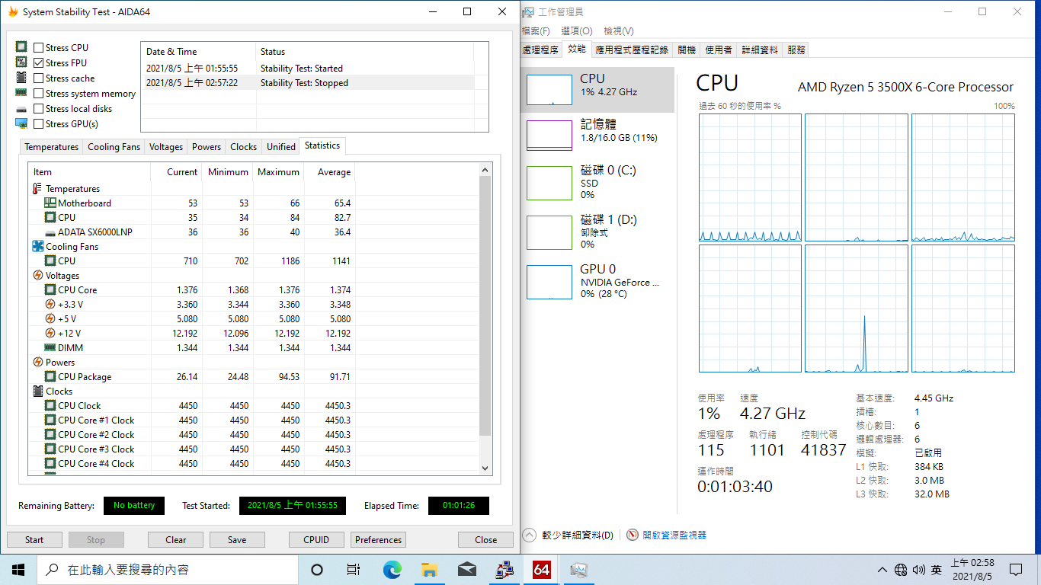
Task: Open the Windows Start menu
Action: click(18, 569)
